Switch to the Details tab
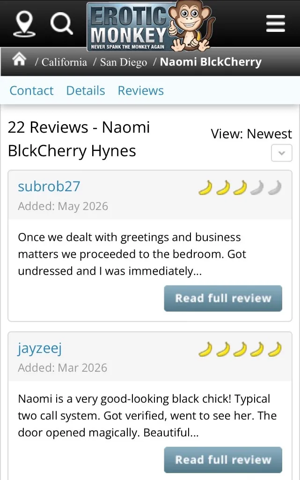This screenshot has height=480, width=300. click(x=86, y=90)
